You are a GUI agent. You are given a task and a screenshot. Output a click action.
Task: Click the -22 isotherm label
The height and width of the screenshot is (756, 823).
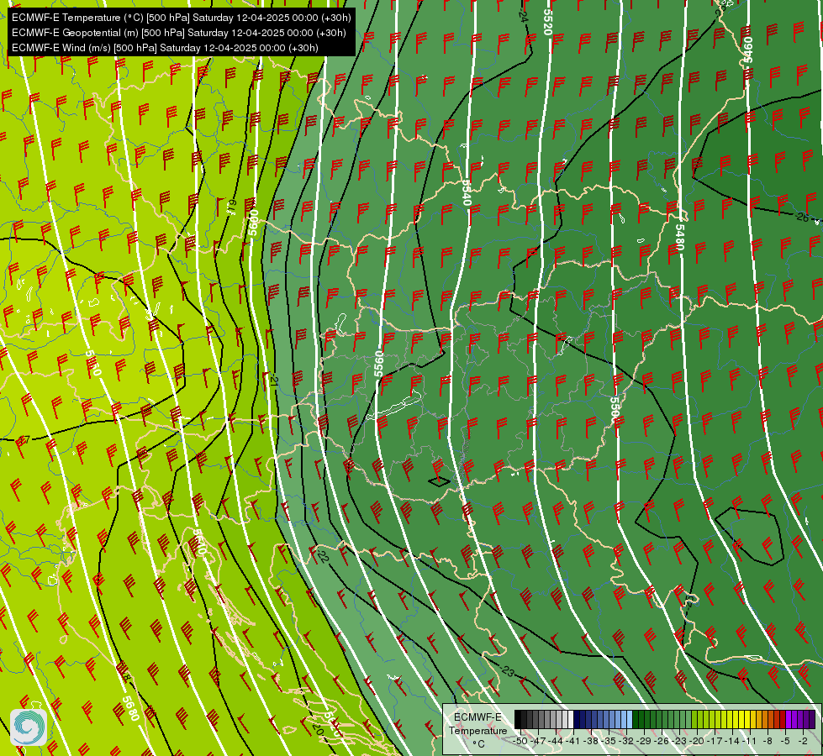tap(324, 556)
